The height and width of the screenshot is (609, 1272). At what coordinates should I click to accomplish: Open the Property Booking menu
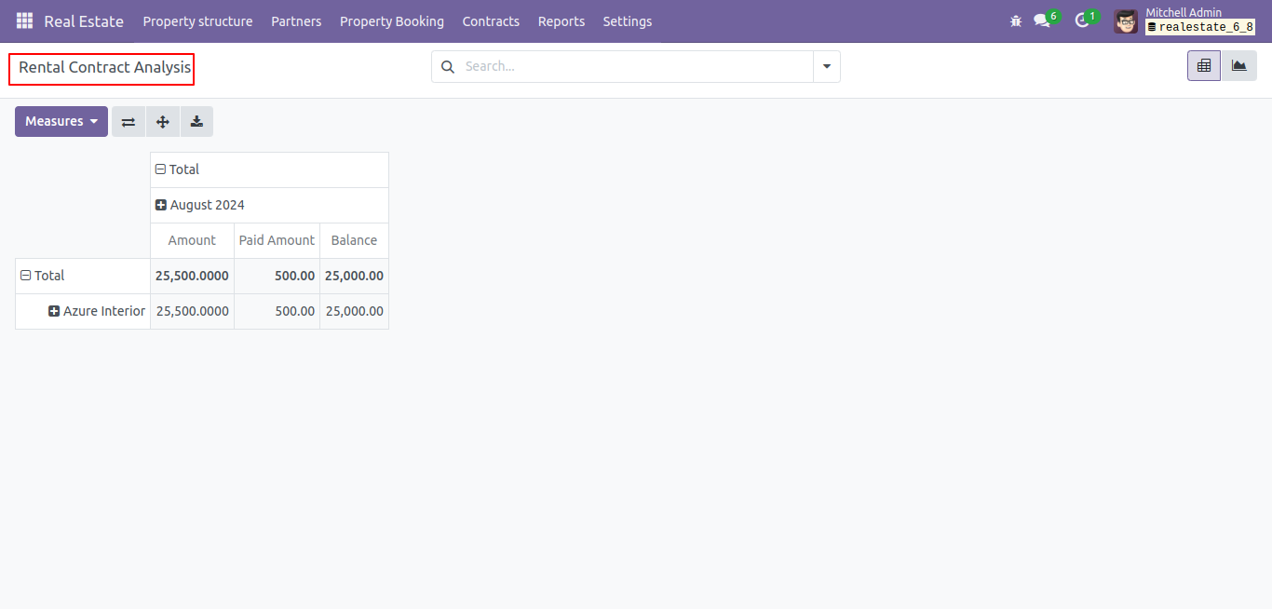[392, 20]
